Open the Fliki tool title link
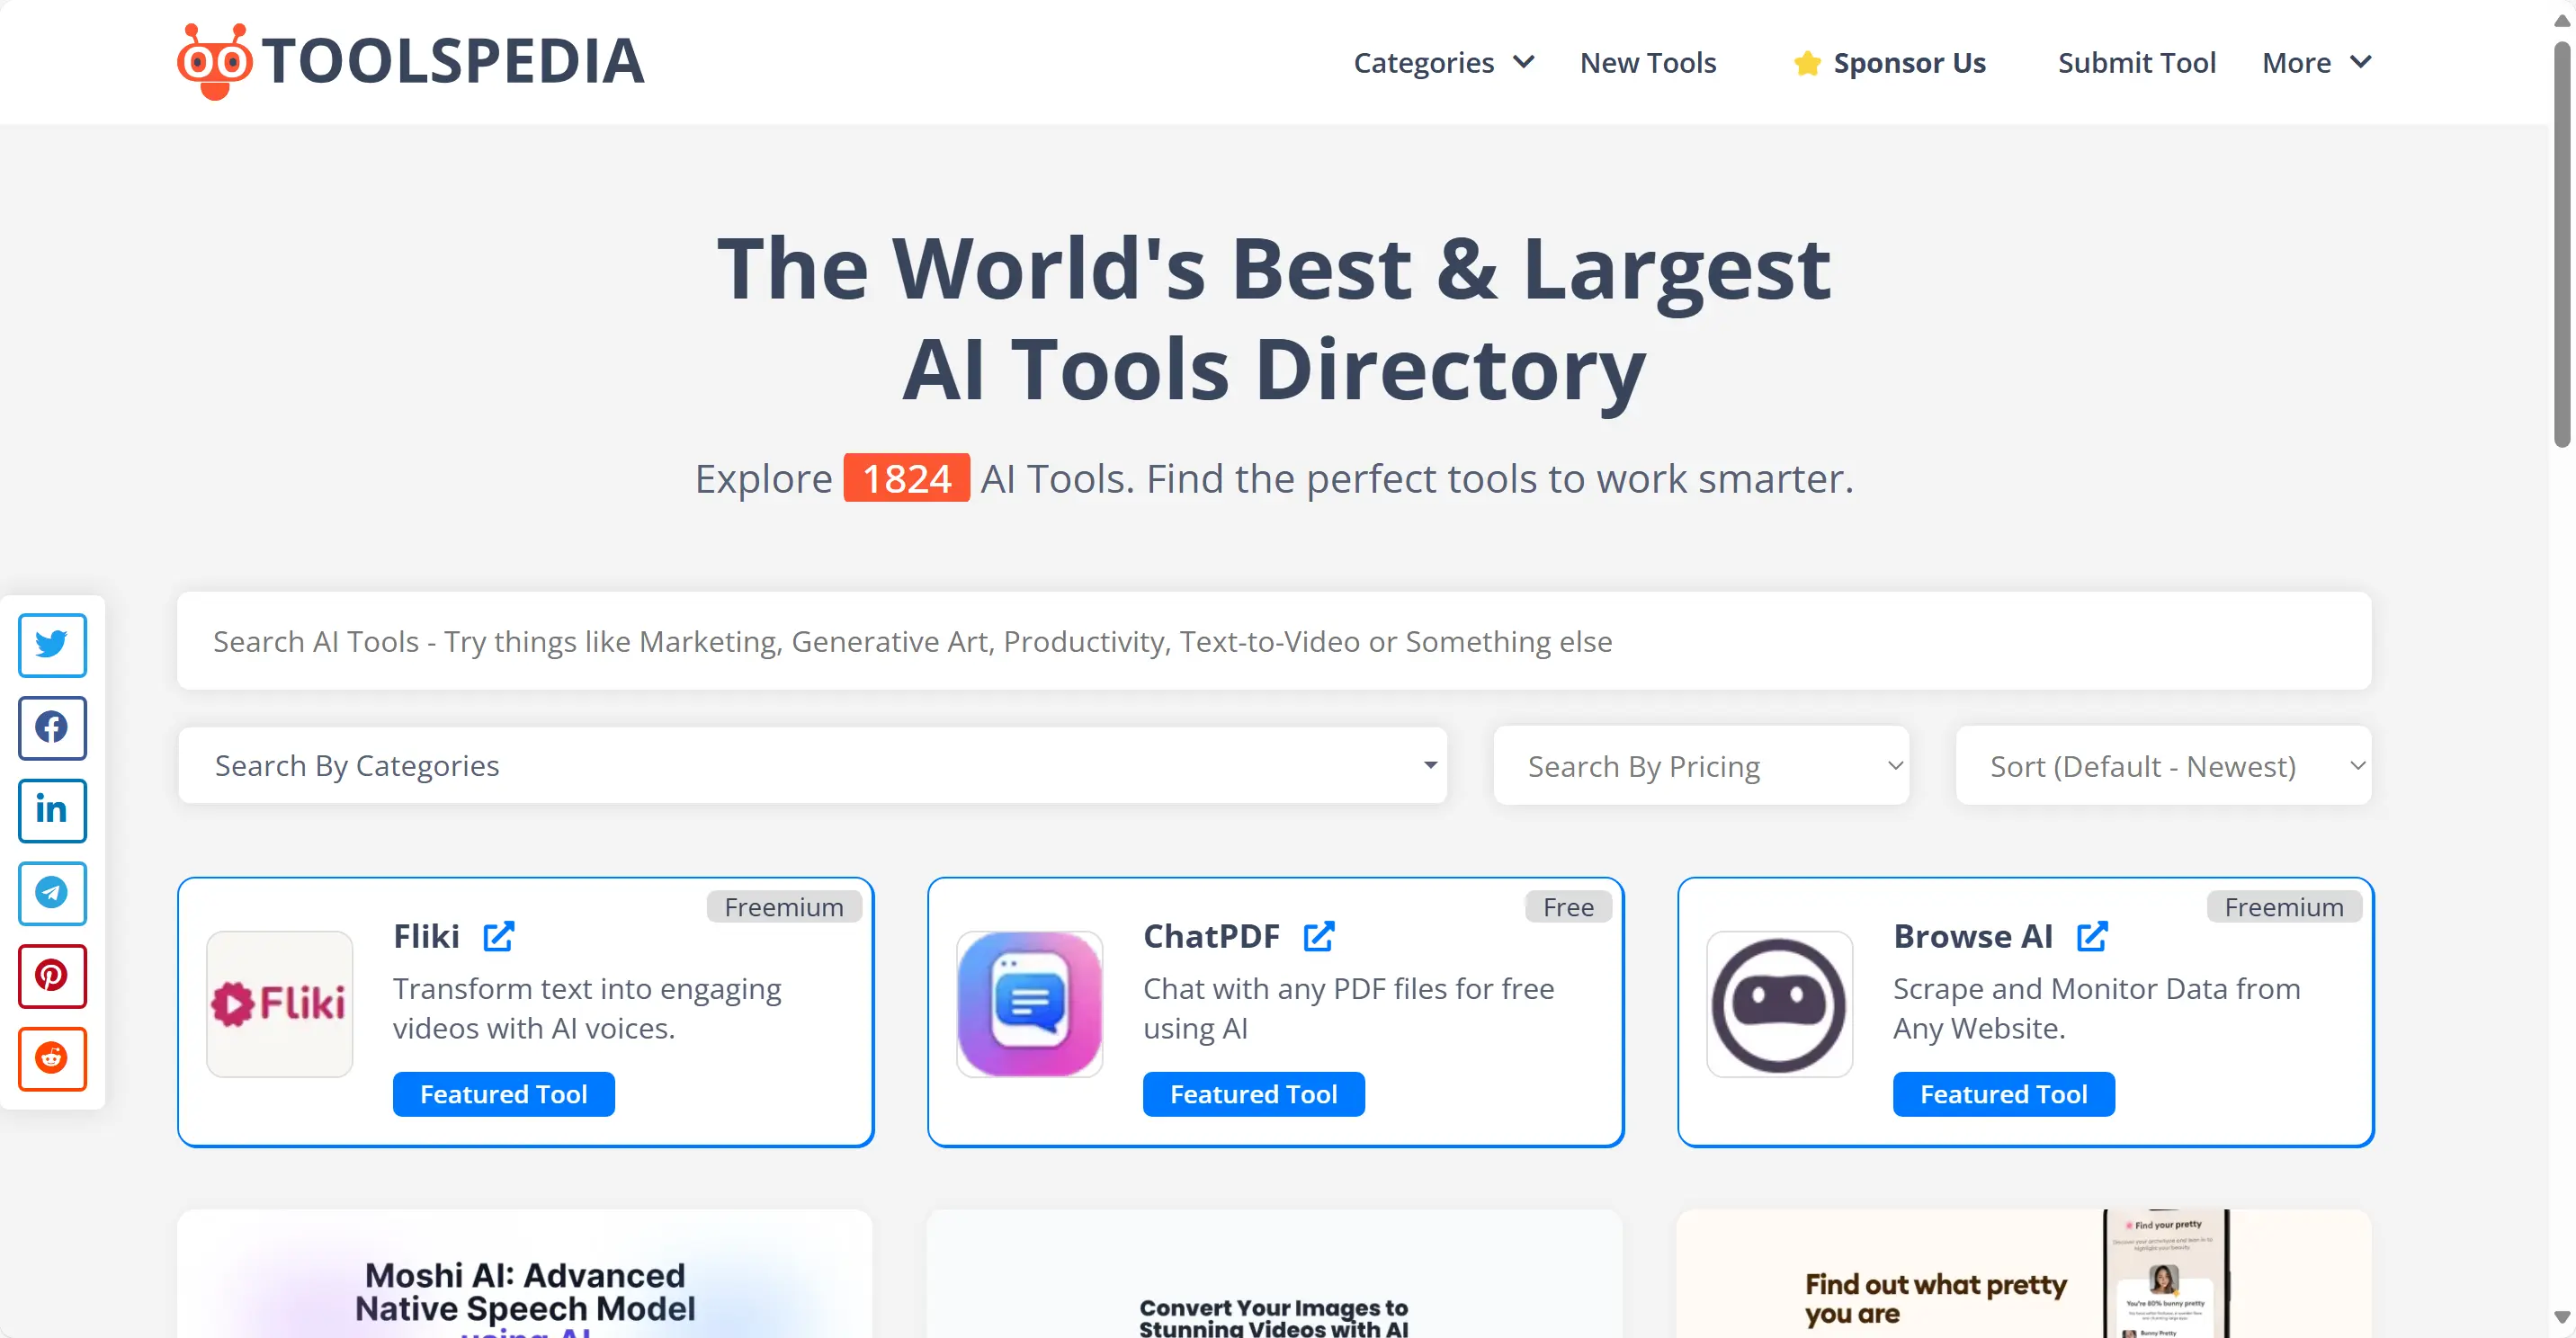The height and width of the screenshot is (1338, 2576). [x=427, y=936]
